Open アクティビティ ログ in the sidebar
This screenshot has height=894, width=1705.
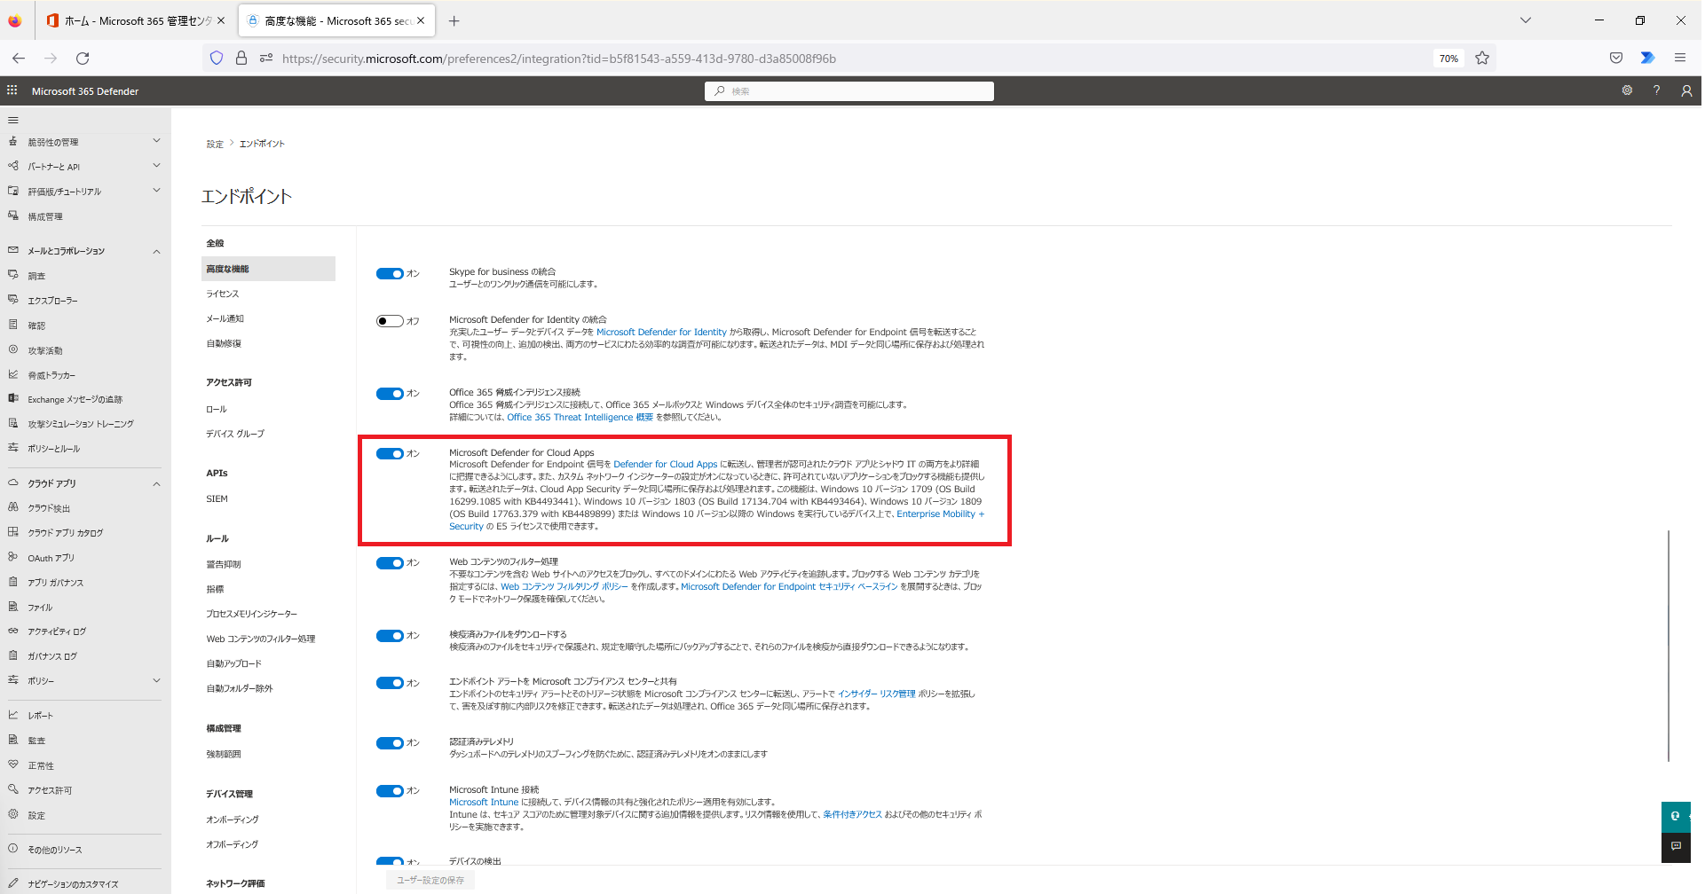pos(57,631)
